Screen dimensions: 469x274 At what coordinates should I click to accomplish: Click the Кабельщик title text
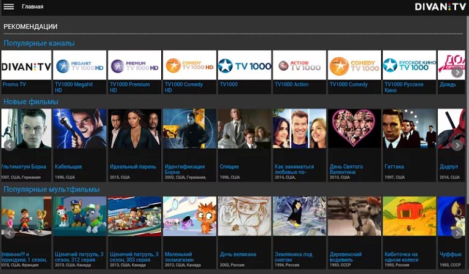point(68,166)
